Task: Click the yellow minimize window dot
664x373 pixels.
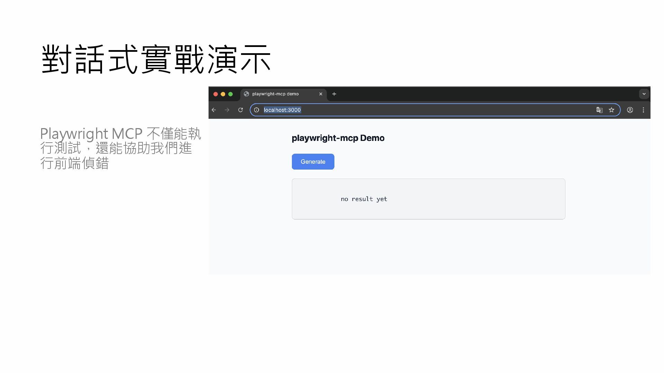Action: [223, 94]
